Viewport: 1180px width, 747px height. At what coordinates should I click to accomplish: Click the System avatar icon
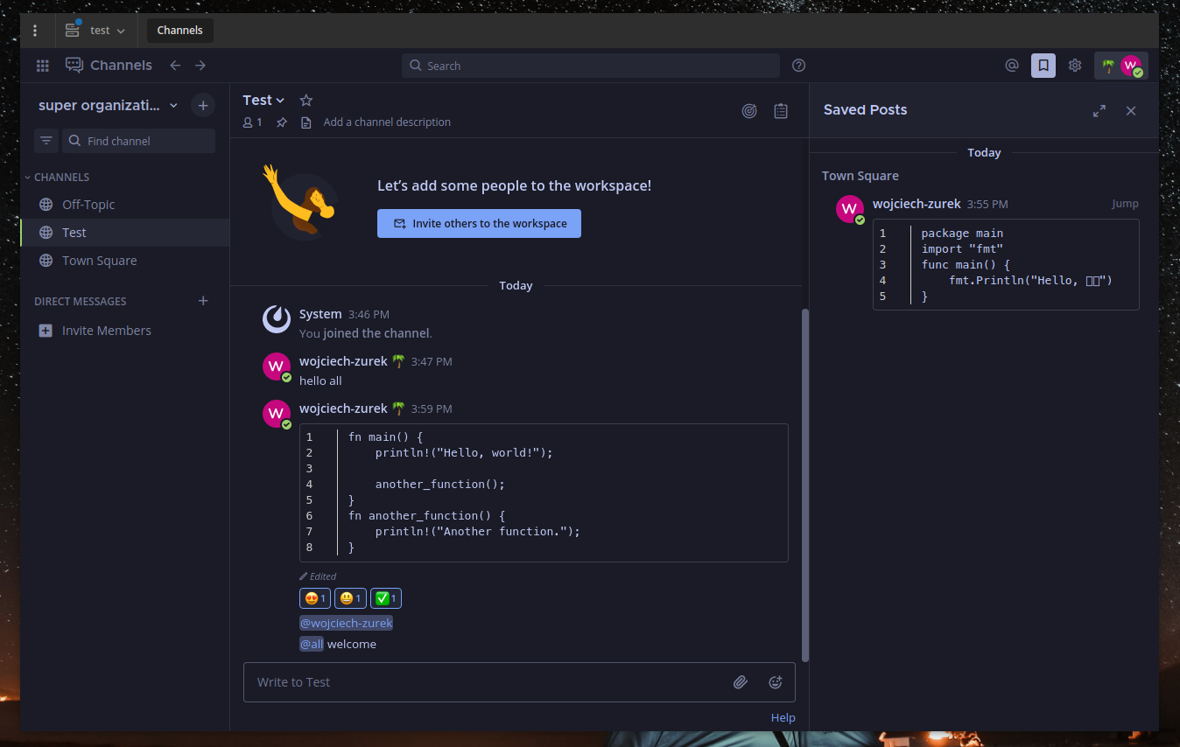pos(277,319)
